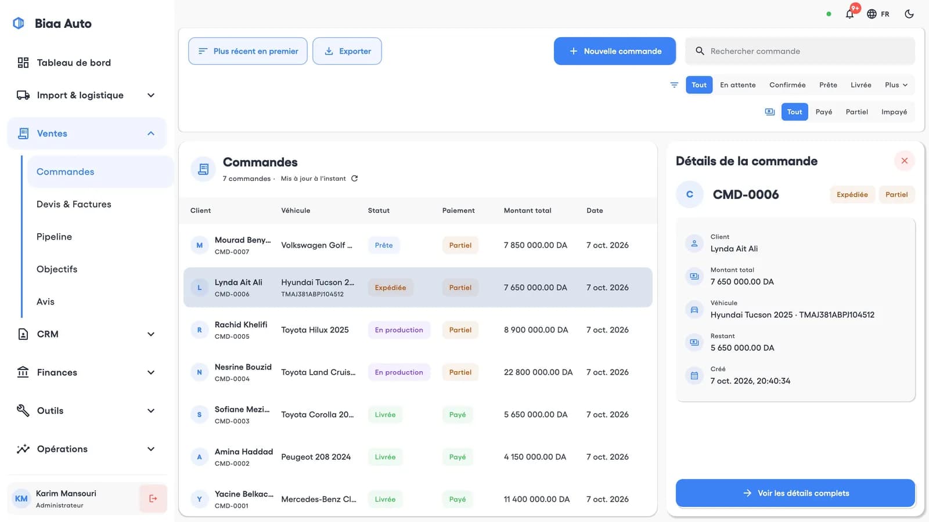Screen dimensions: 929x522
Task: Collapse the Ventes section
Action: pyautogui.click(x=87, y=133)
